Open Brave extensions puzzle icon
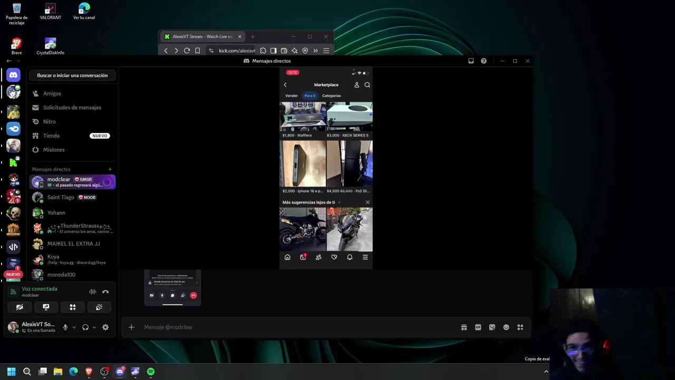 263,51
